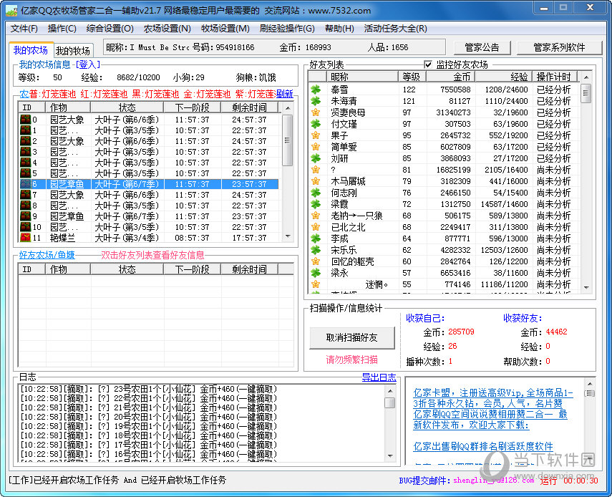Click the star icon beside friend 果子
This screenshot has height=497, width=612.
tap(316, 135)
